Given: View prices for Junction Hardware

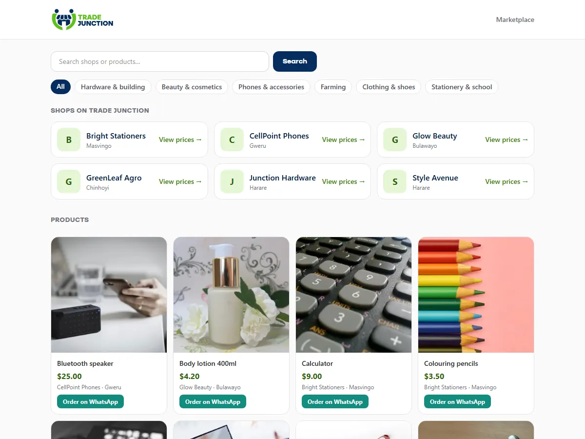Looking at the screenshot, I should coord(343,181).
